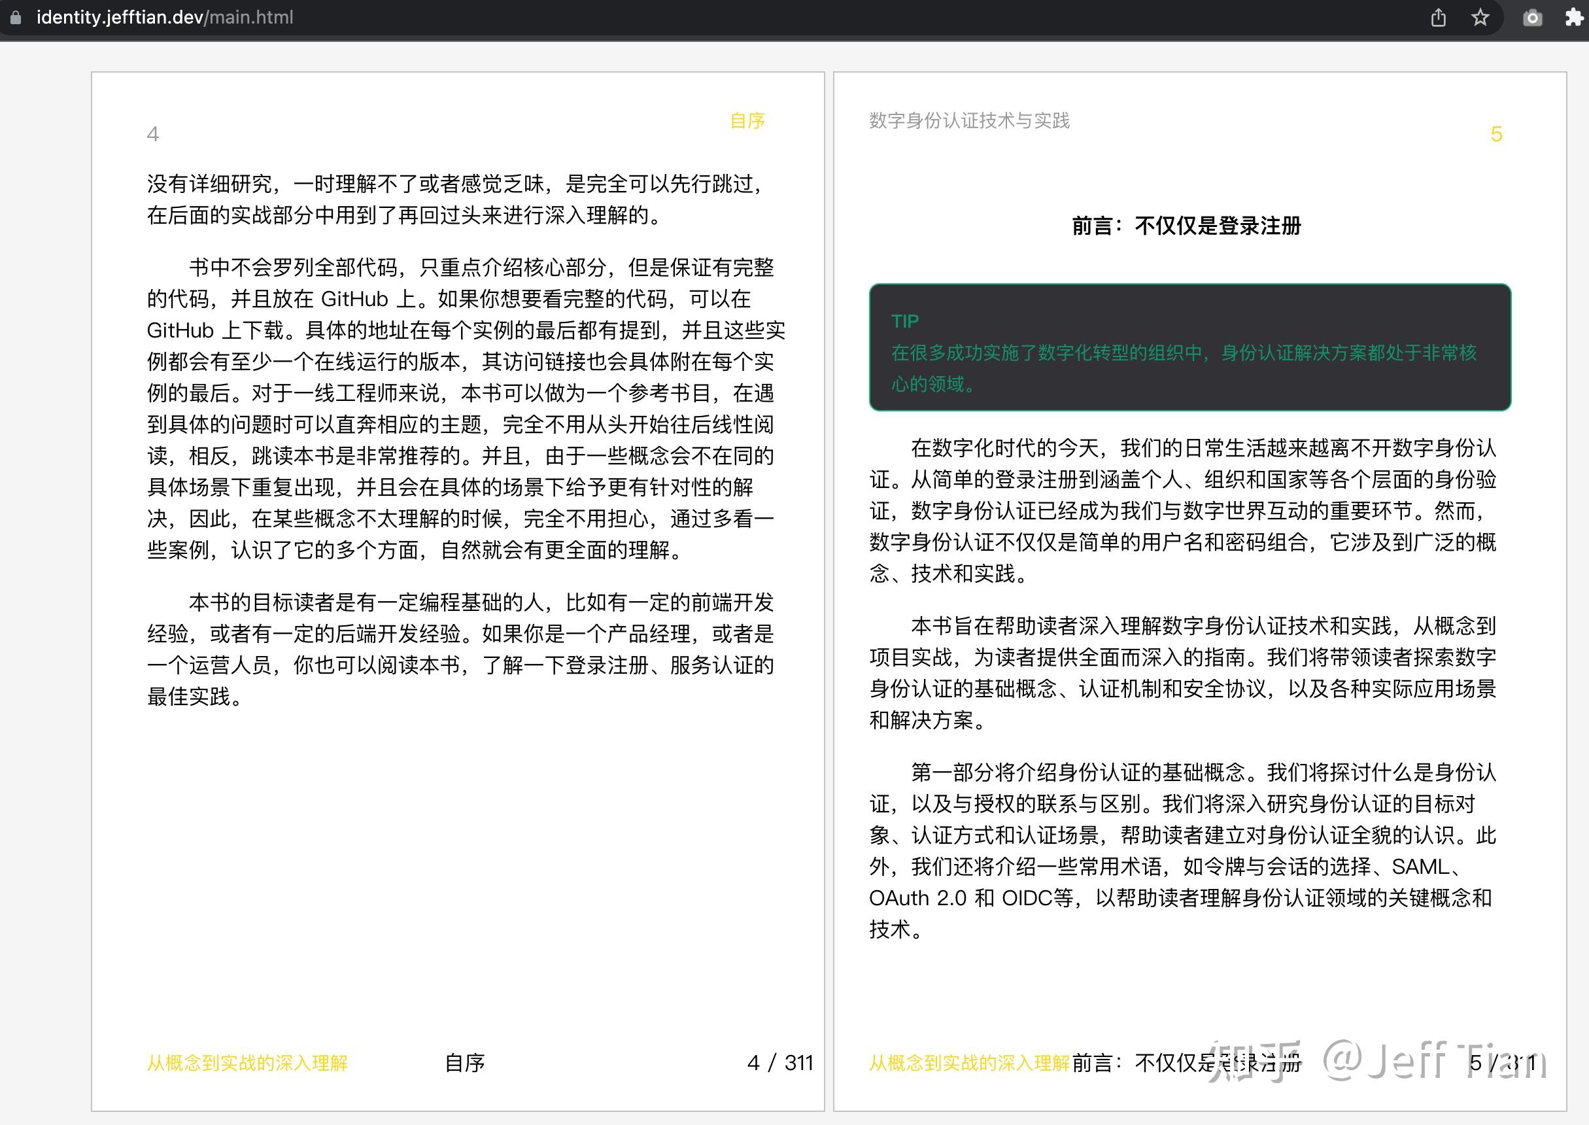The width and height of the screenshot is (1589, 1125).
Task: Click the address bar showing identity.jefftian.dev
Action: (x=119, y=17)
